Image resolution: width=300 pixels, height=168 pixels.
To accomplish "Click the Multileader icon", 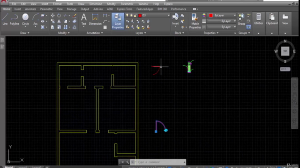I will (105, 21).
